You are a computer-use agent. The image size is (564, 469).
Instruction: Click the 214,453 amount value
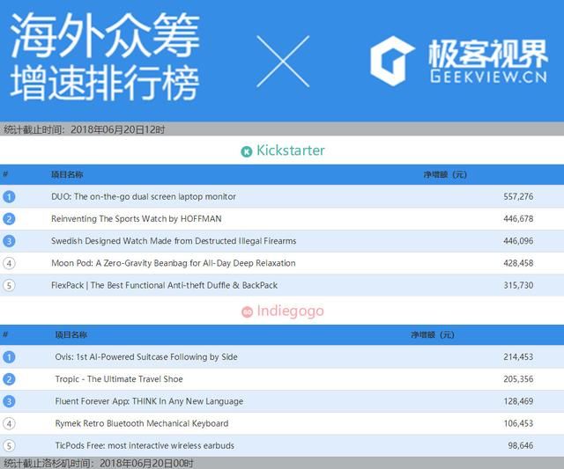(518, 357)
